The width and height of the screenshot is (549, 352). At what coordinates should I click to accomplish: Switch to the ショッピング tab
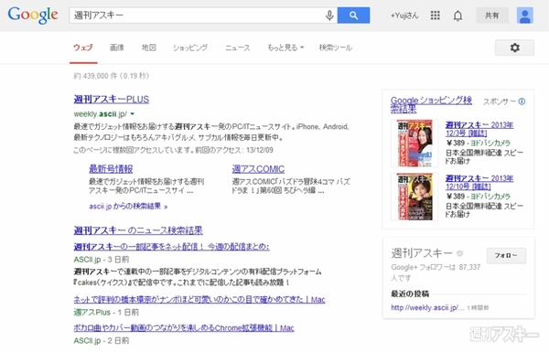pos(190,48)
